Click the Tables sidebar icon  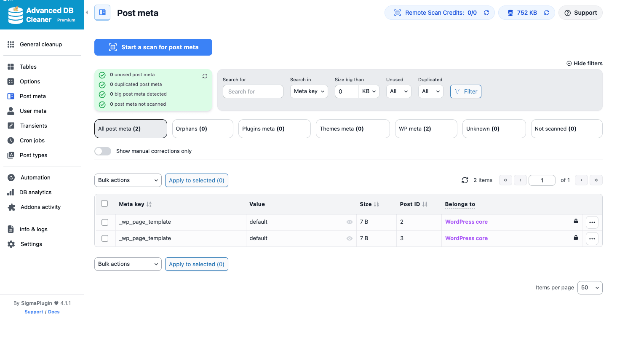(x=11, y=67)
